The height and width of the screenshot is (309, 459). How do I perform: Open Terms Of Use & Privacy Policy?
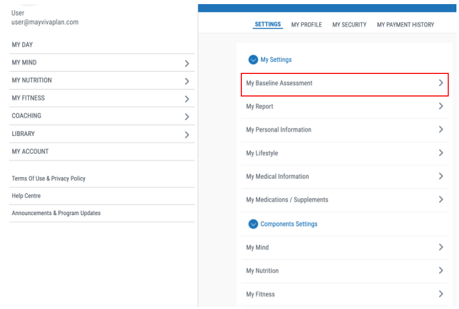pos(49,179)
